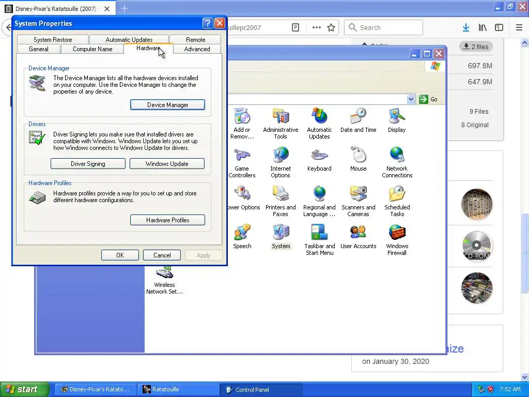Open the Mouse settings icon
Viewport: 529px width, 397px height.
tap(358, 159)
